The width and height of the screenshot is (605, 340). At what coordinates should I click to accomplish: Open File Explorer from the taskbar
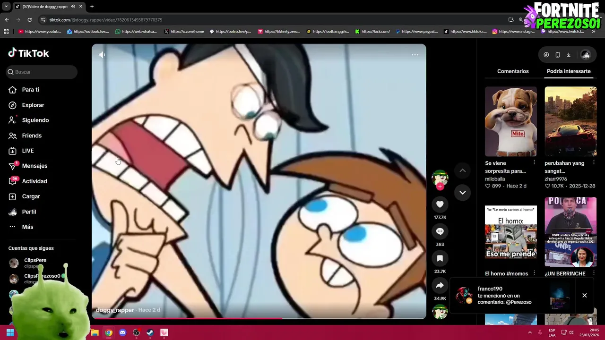(x=95, y=332)
